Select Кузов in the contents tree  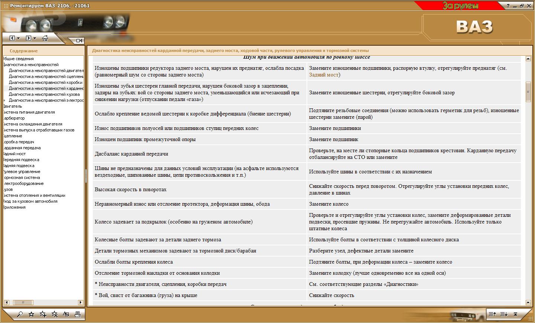(8, 189)
